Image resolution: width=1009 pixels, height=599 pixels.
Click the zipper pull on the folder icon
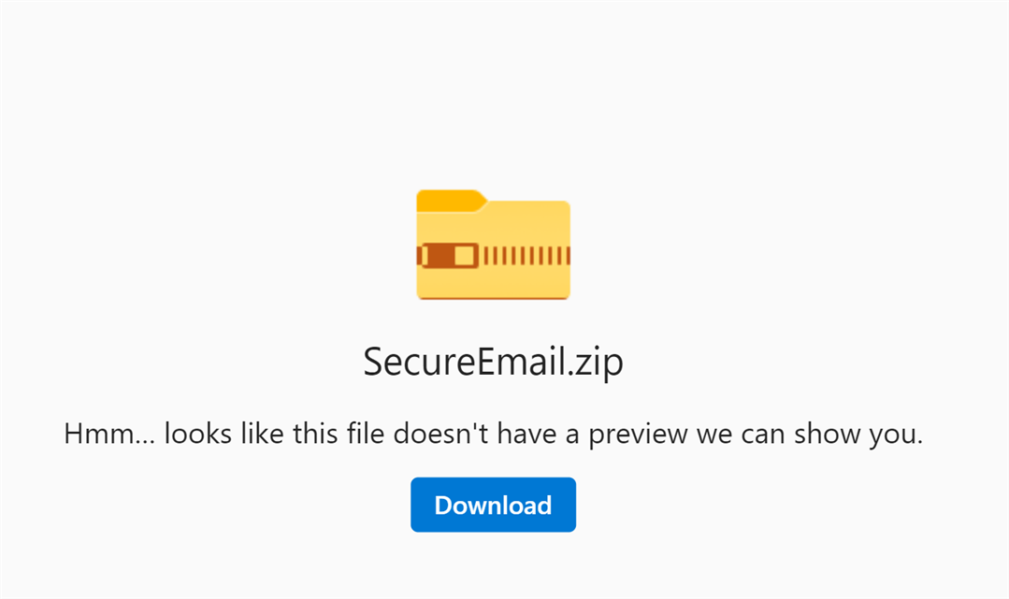click(x=448, y=255)
